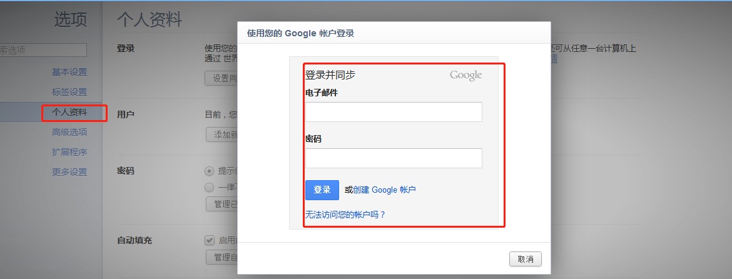This screenshot has width=732, height=279.
Task: Click the 密码 input field in dialog
Action: 394,158
